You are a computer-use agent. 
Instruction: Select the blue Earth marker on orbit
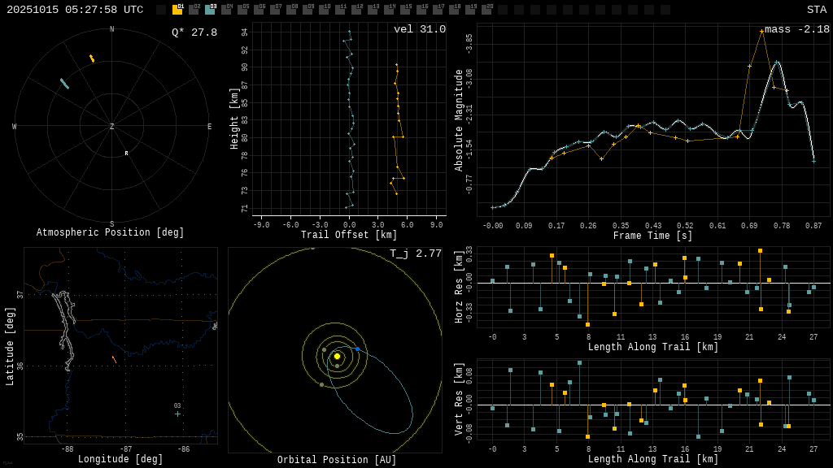(357, 349)
